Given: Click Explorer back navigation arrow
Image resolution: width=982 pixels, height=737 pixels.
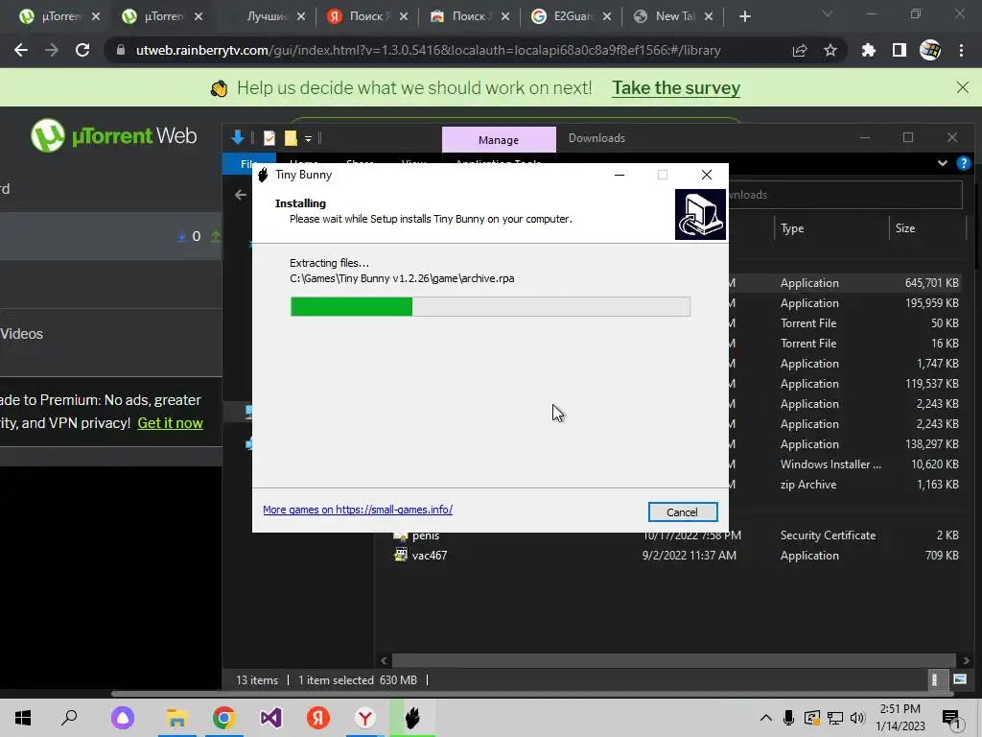Looking at the screenshot, I should tap(241, 195).
